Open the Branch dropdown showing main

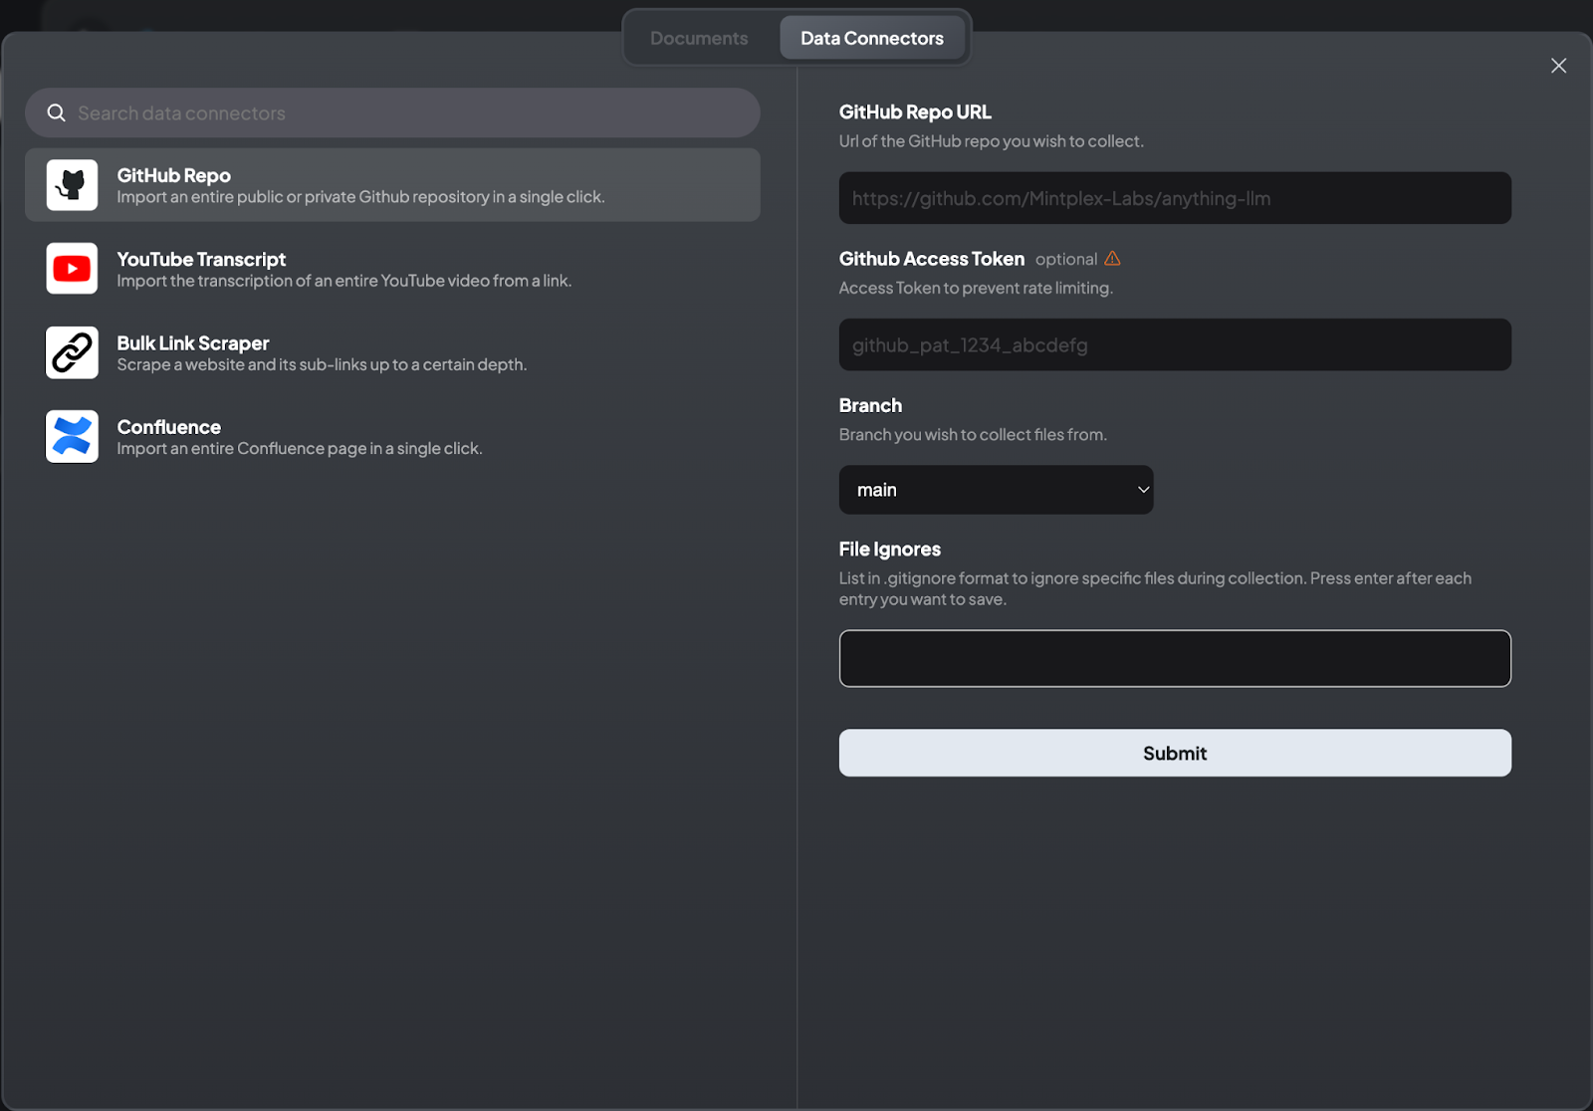pos(996,490)
